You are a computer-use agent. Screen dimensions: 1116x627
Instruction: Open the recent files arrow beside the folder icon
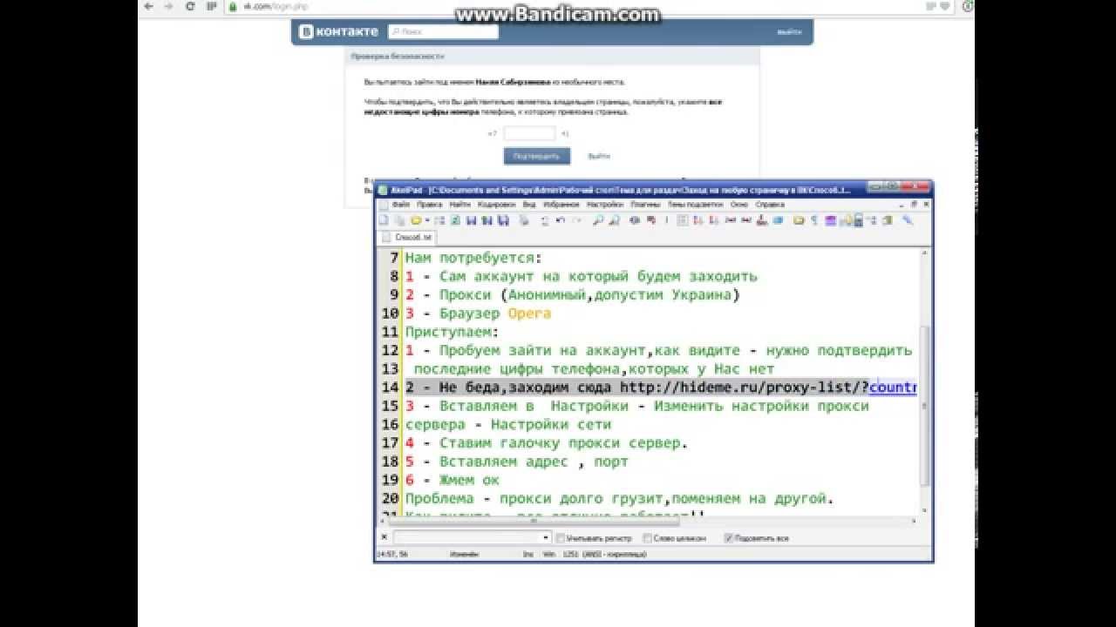tap(427, 221)
